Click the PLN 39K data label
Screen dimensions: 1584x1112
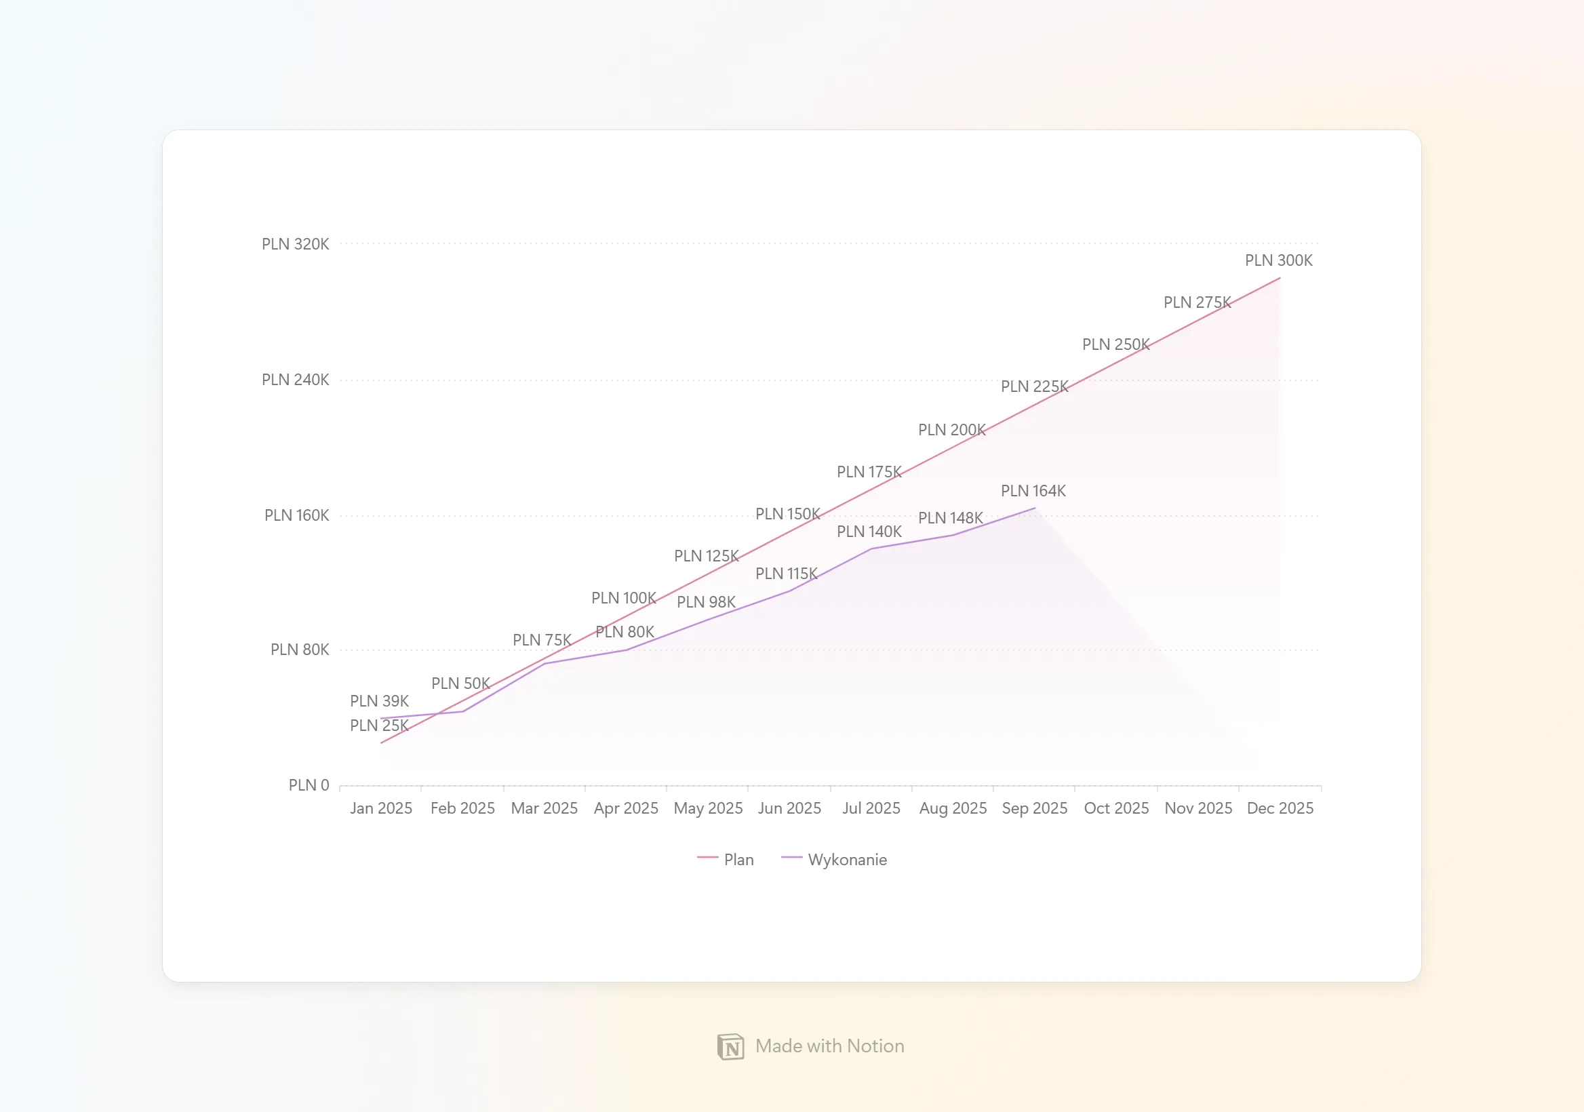(380, 701)
